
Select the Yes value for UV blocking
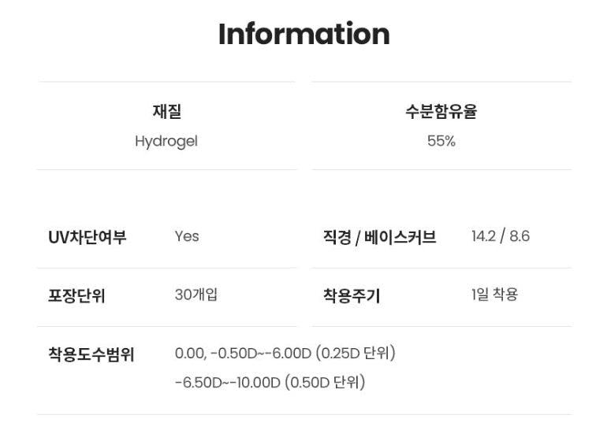pyautogui.click(x=187, y=236)
